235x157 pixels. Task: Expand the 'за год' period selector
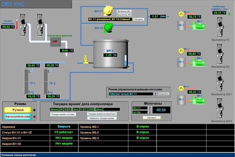tap(149, 112)
